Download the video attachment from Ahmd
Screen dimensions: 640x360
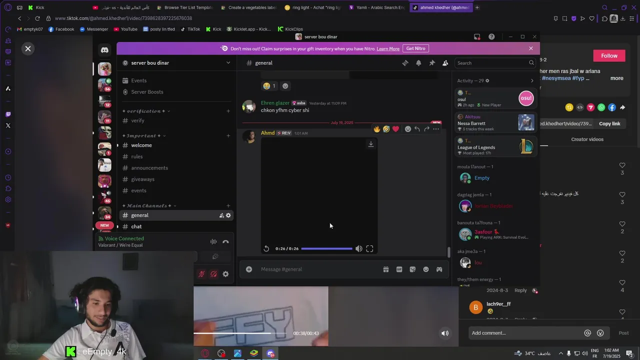[370, 144]
